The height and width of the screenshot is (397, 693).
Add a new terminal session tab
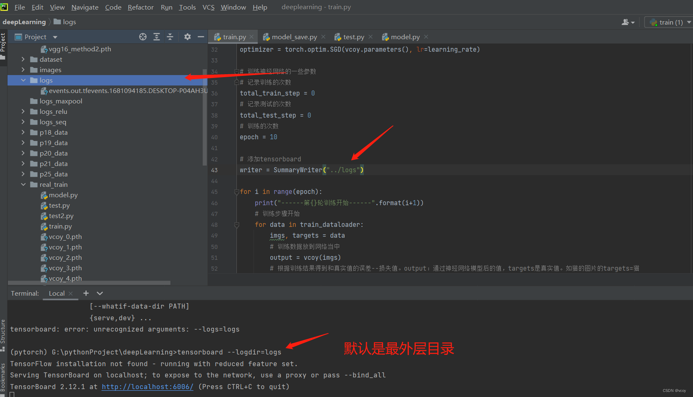coord(86,293)
